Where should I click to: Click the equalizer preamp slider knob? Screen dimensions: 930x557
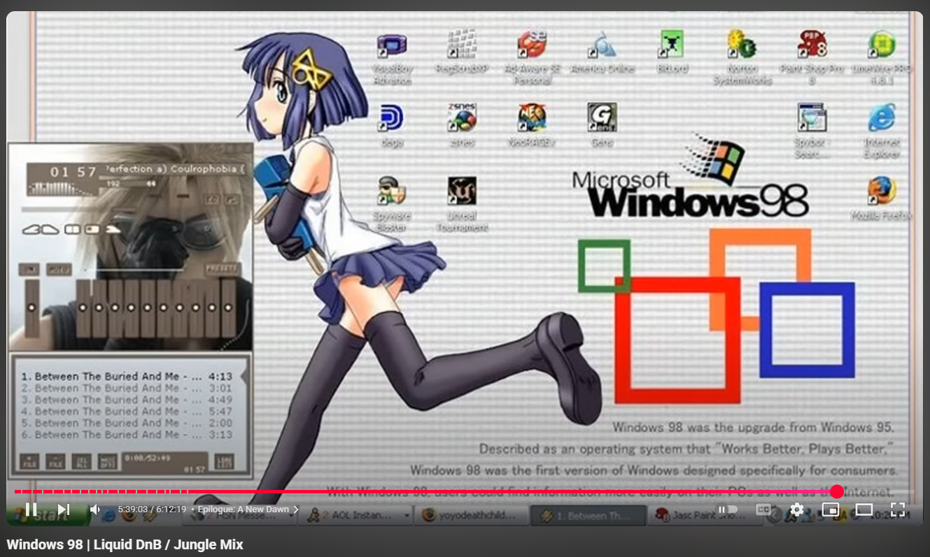pyautogui.click(x=31, y=308)
